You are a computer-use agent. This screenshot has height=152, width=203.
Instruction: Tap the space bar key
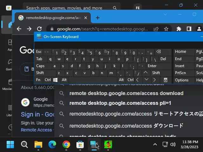[93, 80]
